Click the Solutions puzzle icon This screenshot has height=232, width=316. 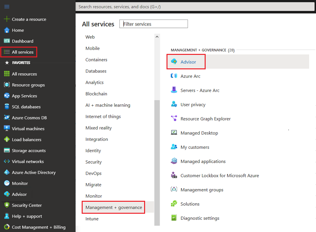174,204
